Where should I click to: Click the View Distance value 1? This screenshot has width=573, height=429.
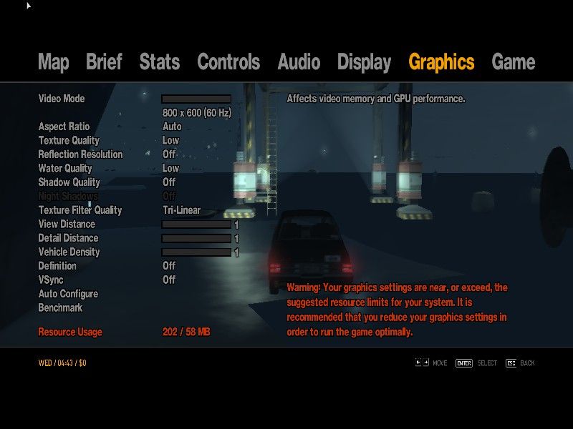[x=236, y=225]
